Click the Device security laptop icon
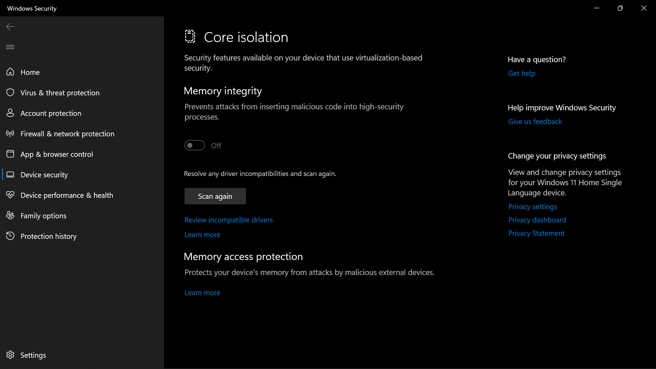 [x=10, y=174]
